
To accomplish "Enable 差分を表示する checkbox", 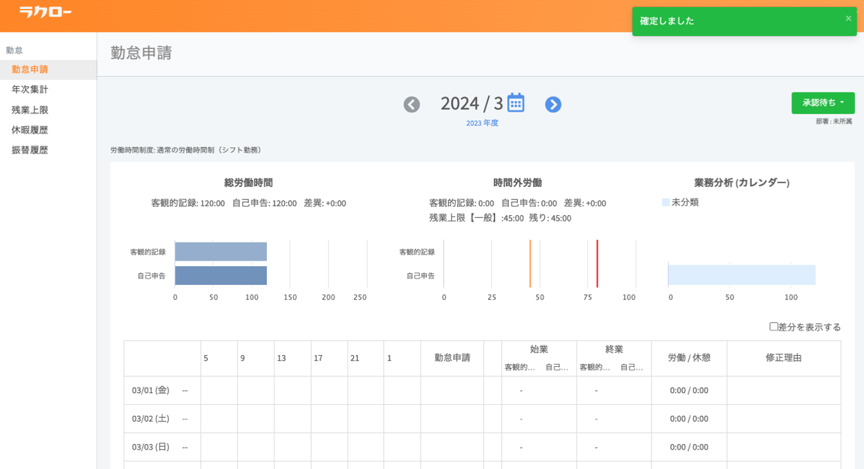I will [x=774, y=326].
